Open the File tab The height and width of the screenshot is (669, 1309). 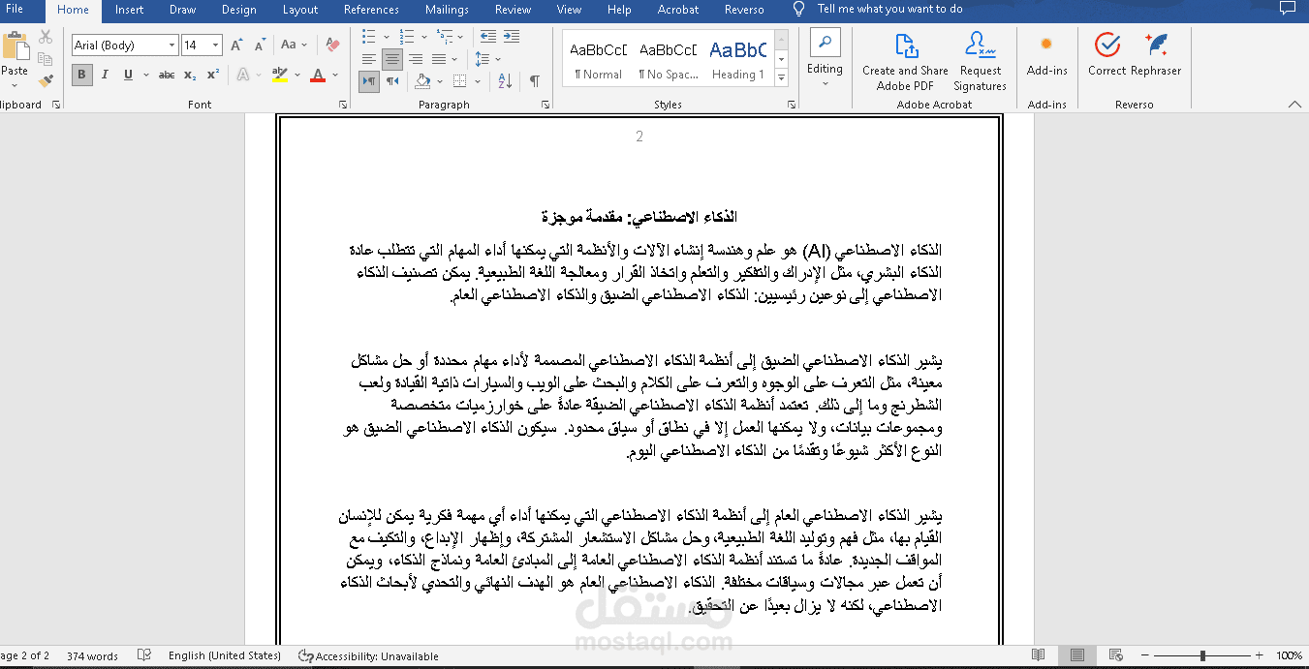point(15,10)
